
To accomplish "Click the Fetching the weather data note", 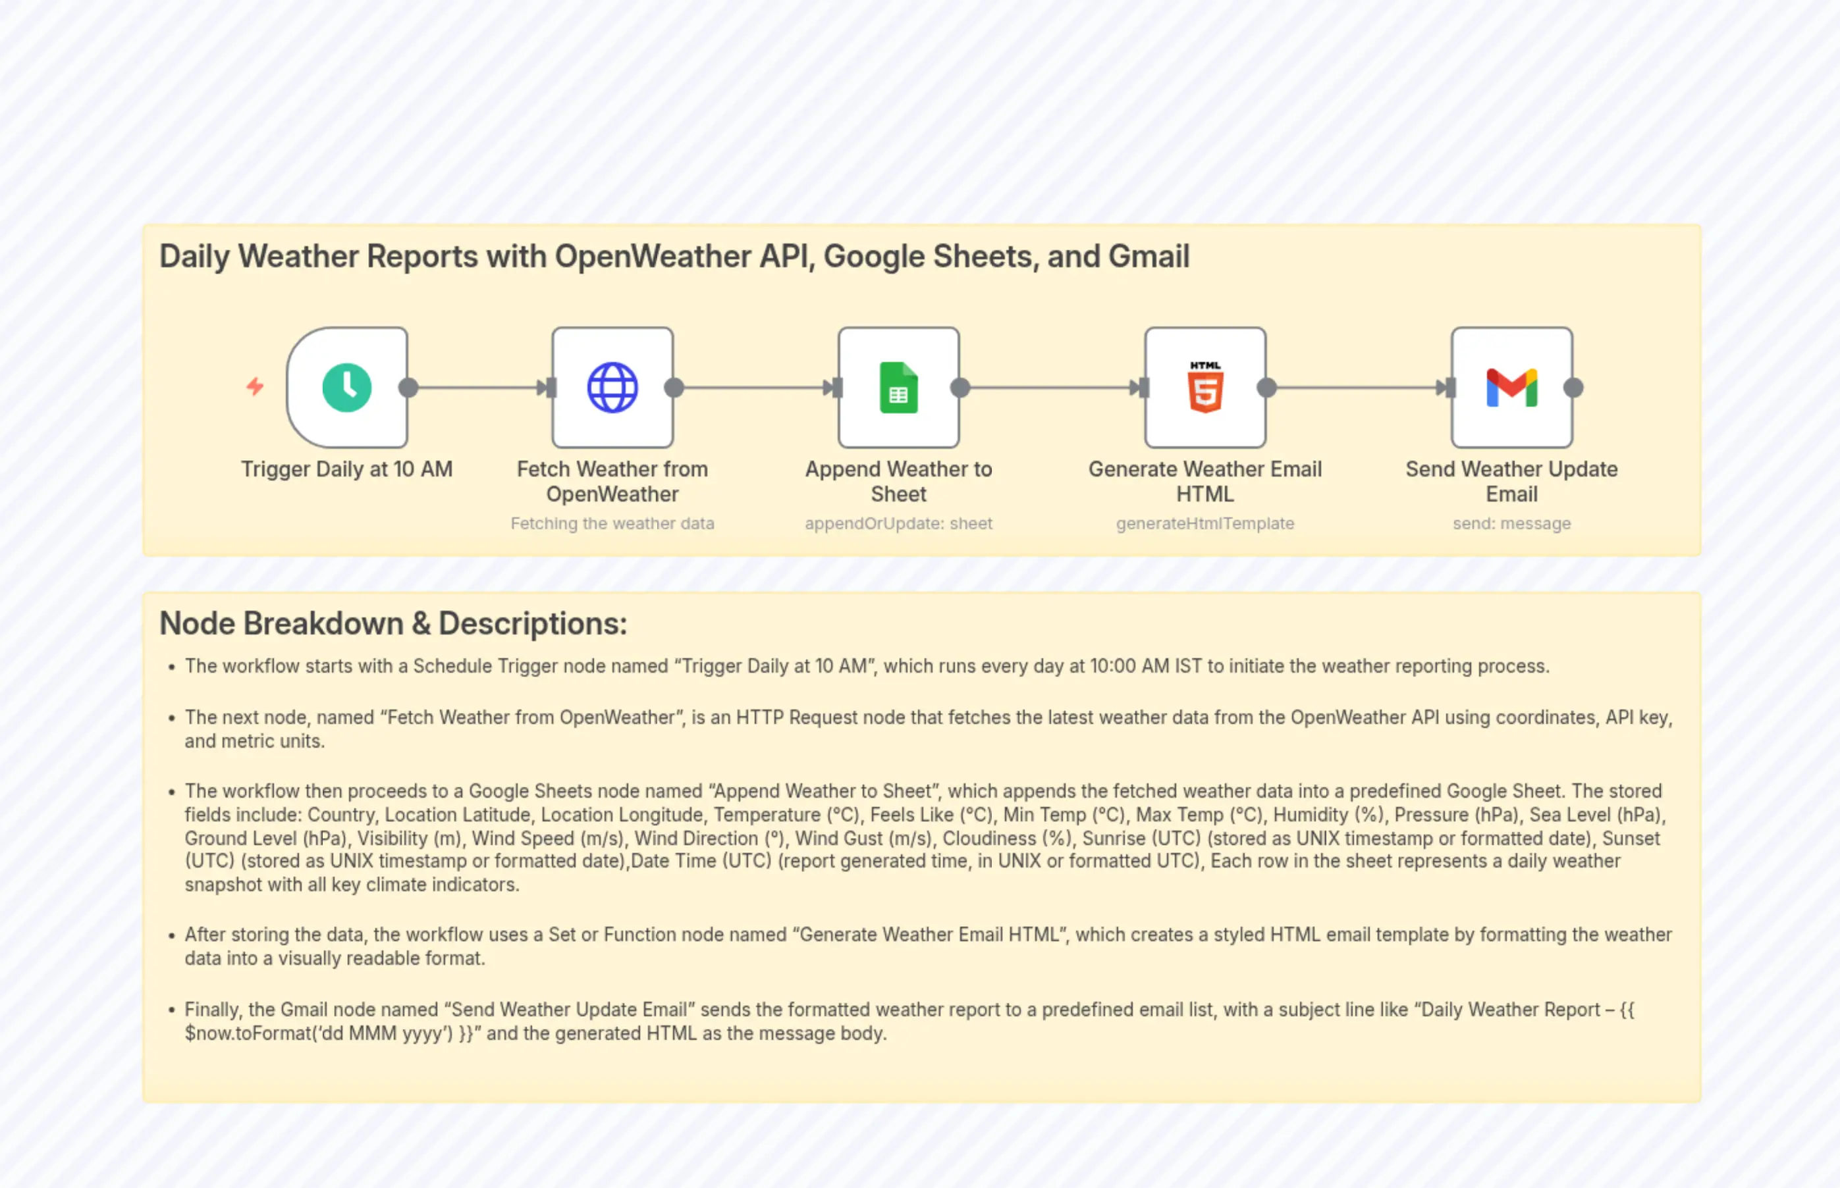I will tap(612, 523).
